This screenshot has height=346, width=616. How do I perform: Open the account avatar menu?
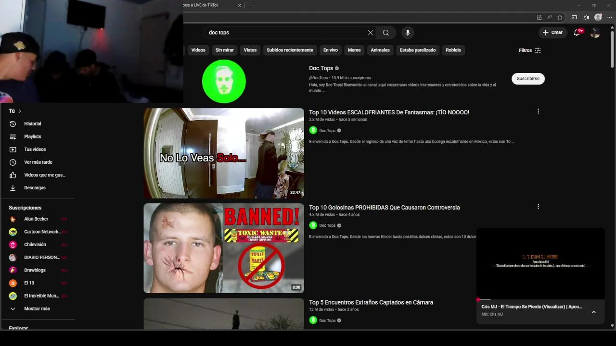(595, 33)
